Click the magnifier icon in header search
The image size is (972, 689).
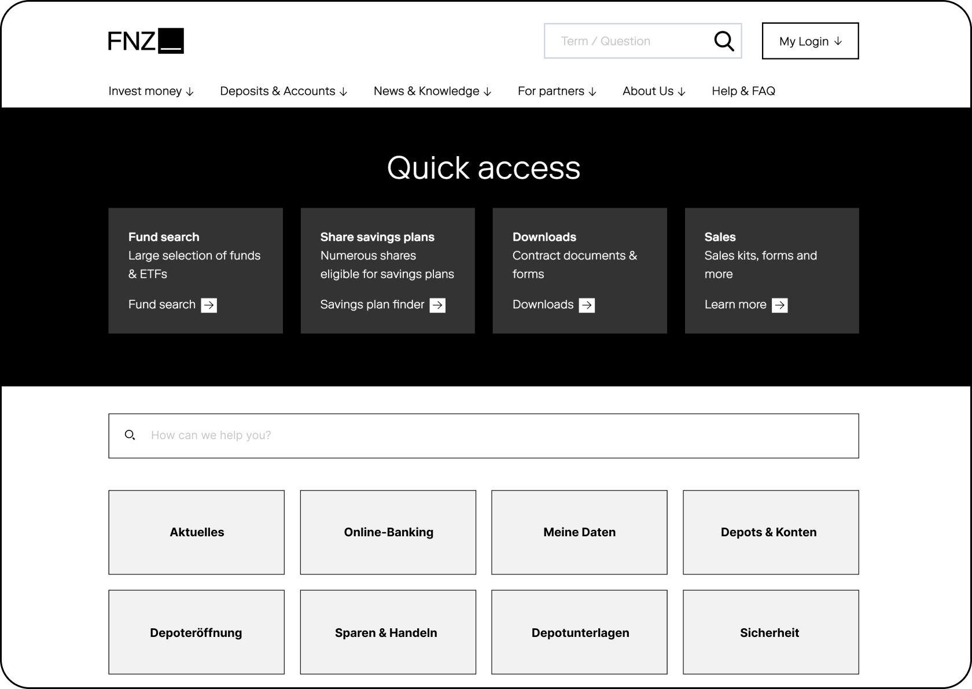723,41
